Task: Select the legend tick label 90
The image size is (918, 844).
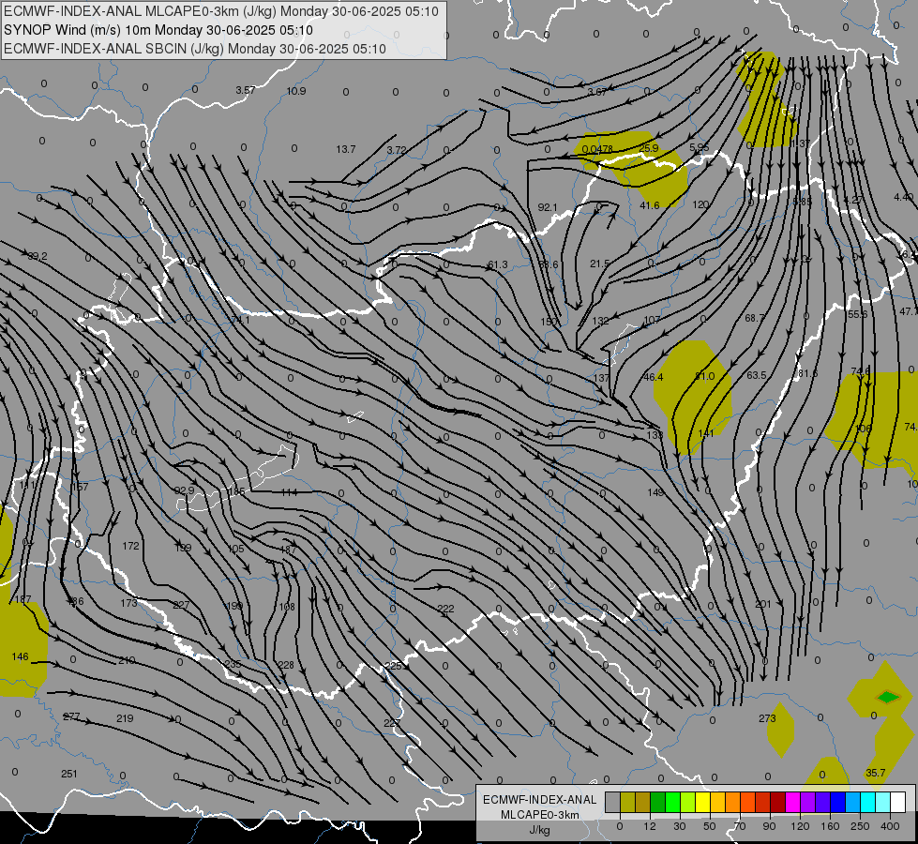Action: [x=769, y=826]
